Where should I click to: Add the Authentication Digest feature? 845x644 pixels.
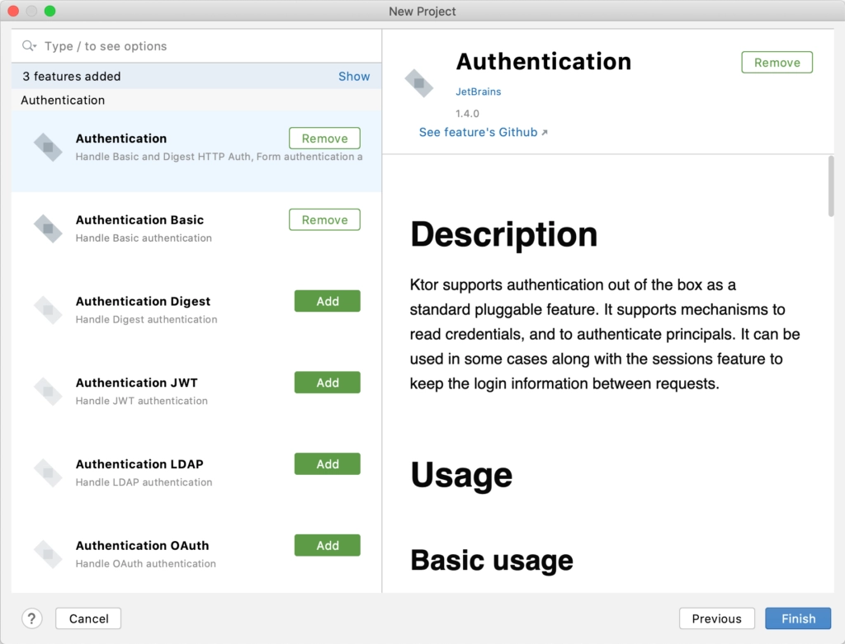327,301
